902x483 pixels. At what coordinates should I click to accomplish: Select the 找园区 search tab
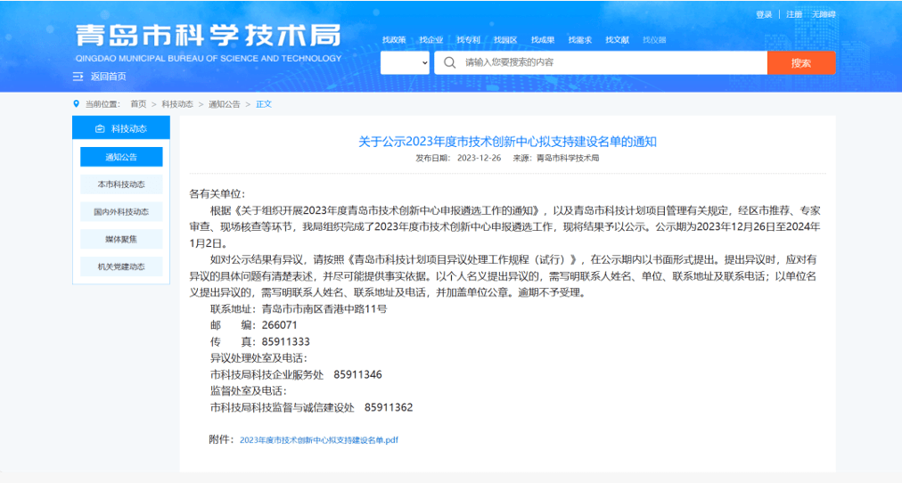click(x=505, y=40)
